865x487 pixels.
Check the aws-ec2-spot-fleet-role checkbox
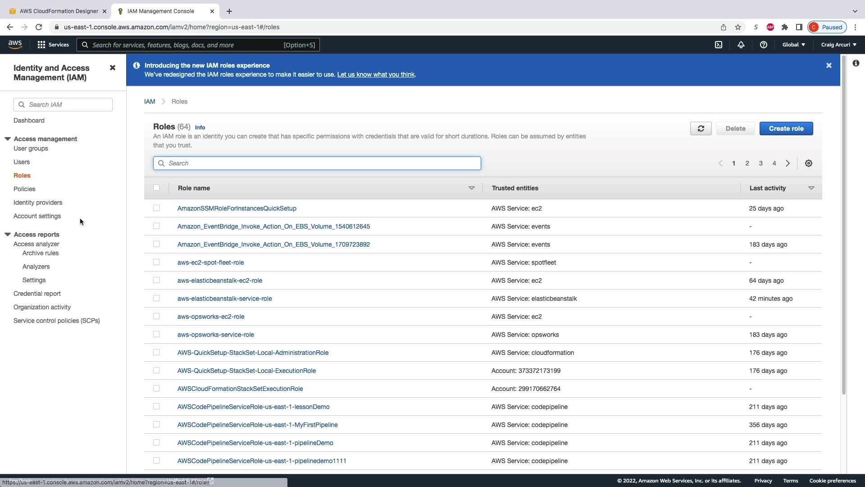coord(156,262)
